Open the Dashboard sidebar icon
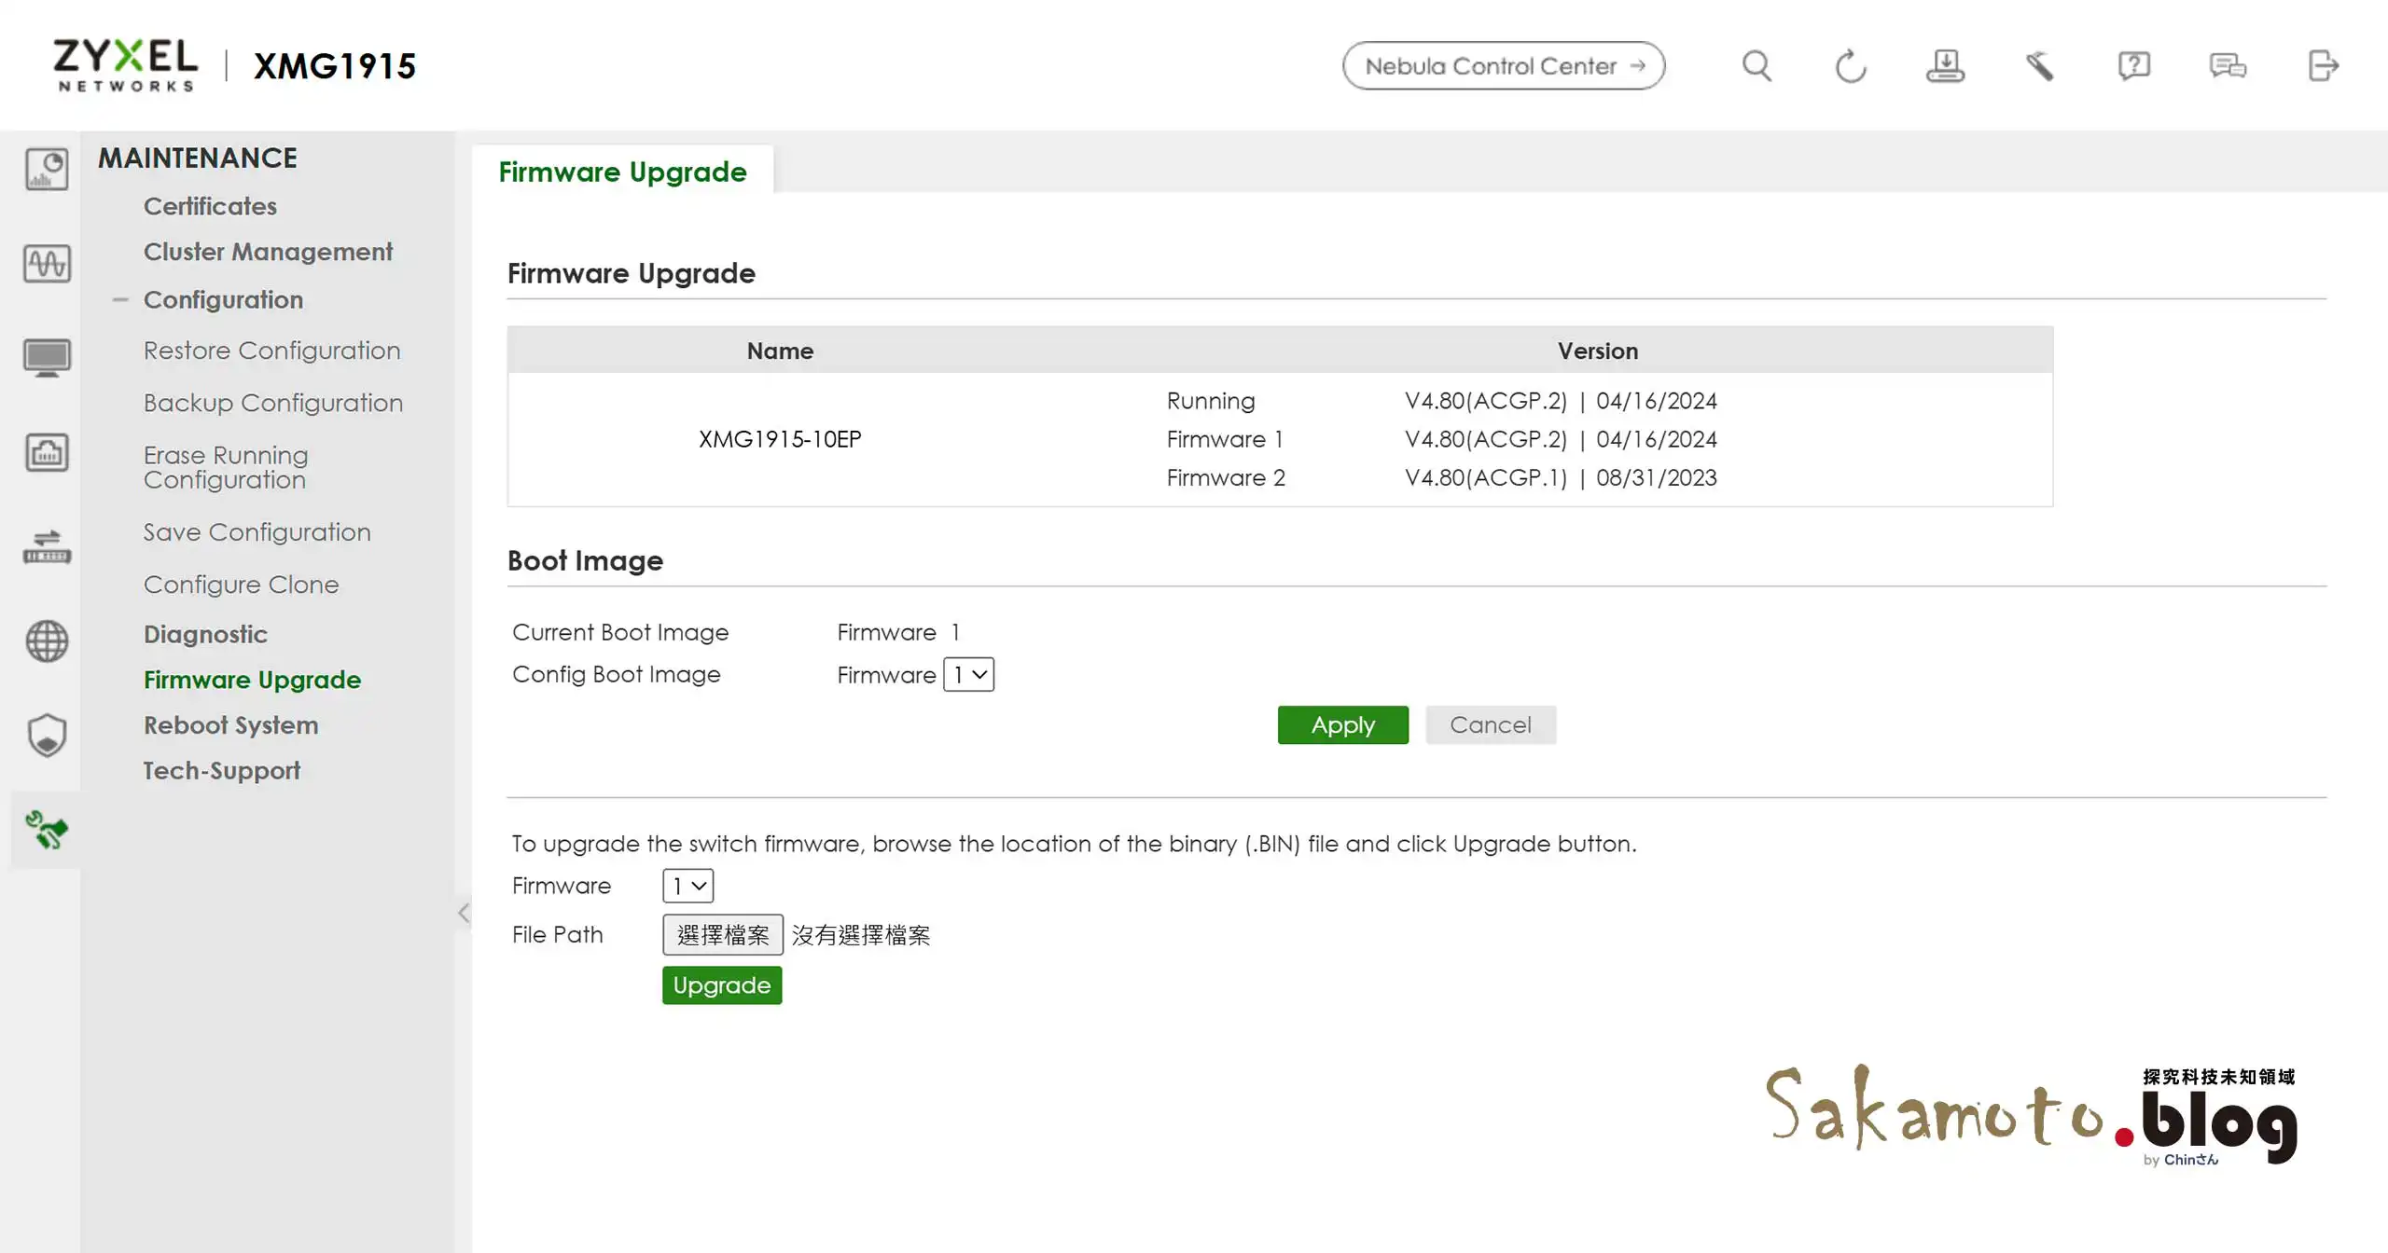The image size is (2388, 1253). click(47, 170)
